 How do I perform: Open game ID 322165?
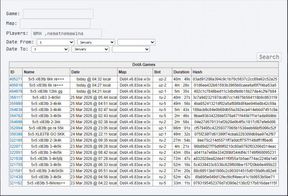[x=16, y=140]
